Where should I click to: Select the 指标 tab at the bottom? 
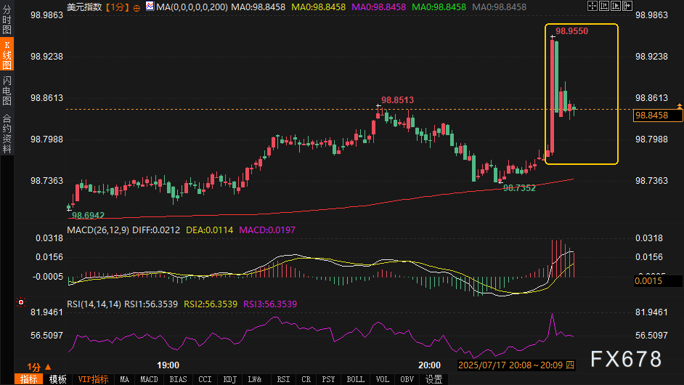pyautogui.click(x=29, y=379)
